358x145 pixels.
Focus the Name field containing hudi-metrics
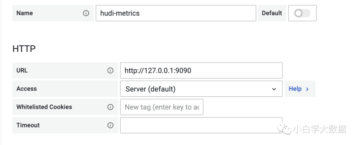point(176,13)
